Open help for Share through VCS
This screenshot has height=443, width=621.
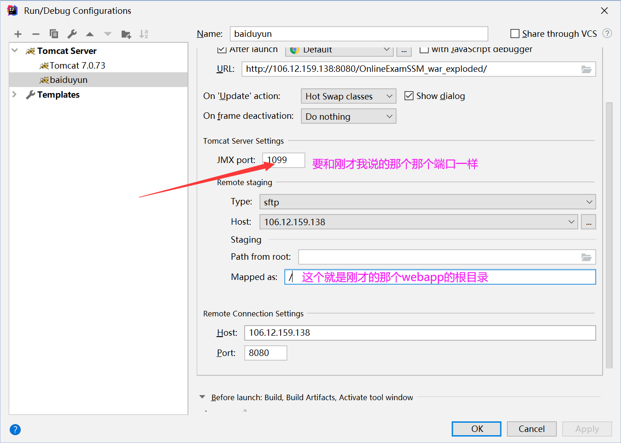(x=608, y=33)
